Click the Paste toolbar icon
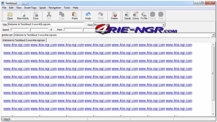Screen dimensions: 217x122 pyautogui.click(x=75, y=16)
